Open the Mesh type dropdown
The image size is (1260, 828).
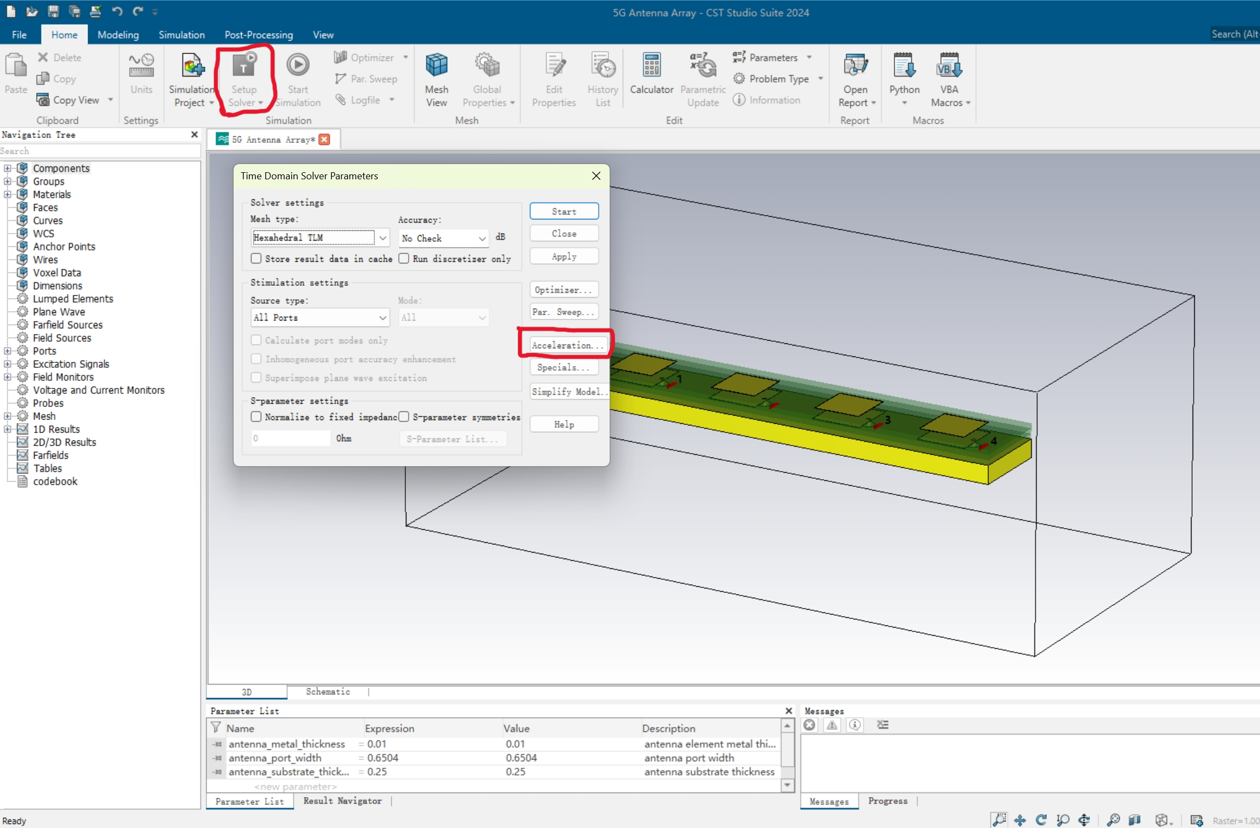click(383, 238)
